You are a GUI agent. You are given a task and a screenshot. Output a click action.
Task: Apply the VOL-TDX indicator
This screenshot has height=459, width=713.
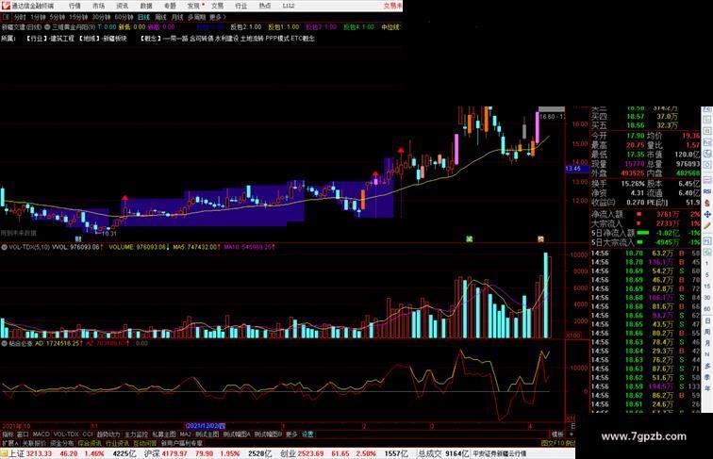[x=66, y=434]
